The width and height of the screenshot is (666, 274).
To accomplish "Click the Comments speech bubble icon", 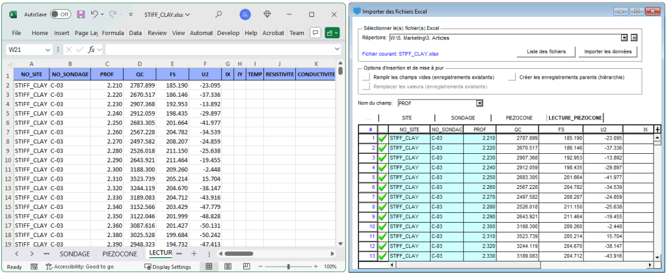I will pyautogui.click(x=315, y=32).
